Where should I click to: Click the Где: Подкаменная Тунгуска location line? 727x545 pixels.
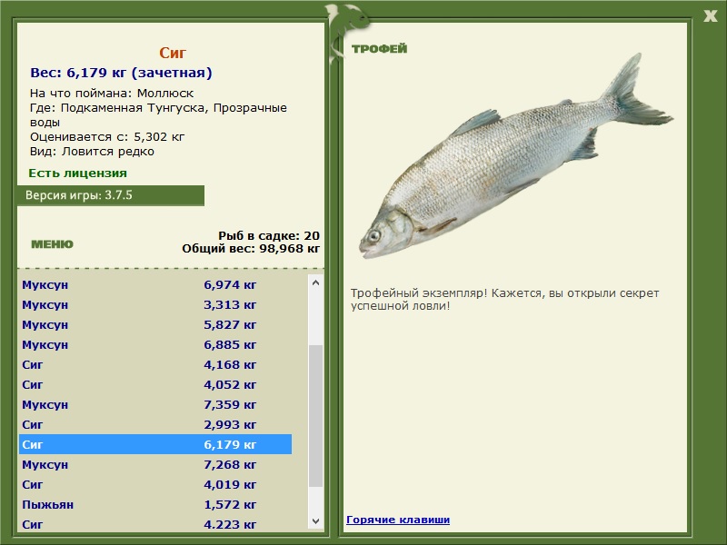click(158, 115)
